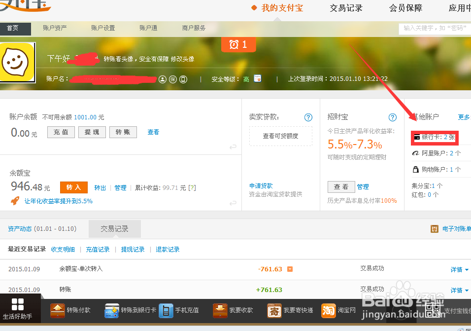Flip the 账户余额 card with arrow icon

[x=233, y=147]
